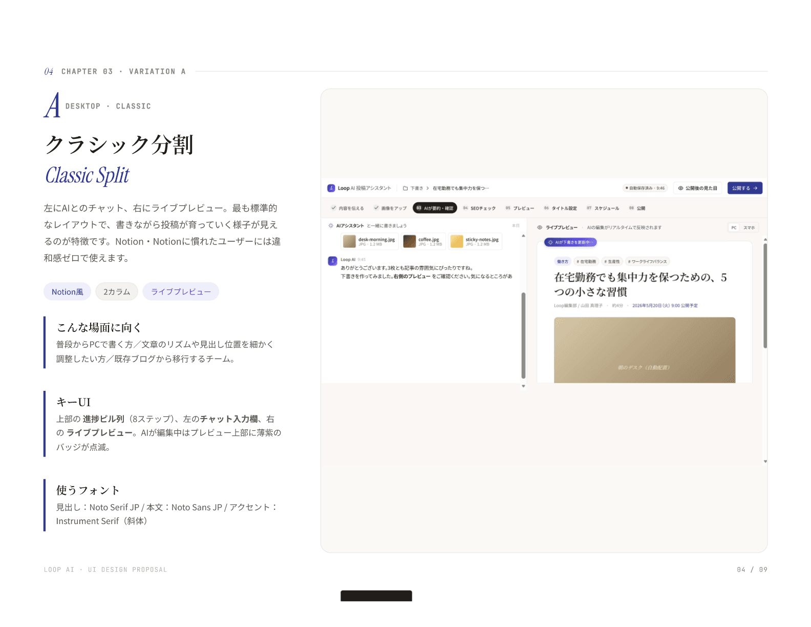Image resolution: width=811 pixels, height=627 pixels.
Task: Click the こんな場面に向く heading
Action: [x=99, y=327]
